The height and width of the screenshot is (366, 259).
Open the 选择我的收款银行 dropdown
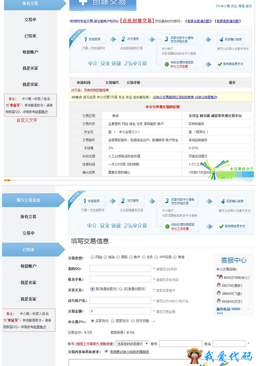pyautogui.click(x=132, y=344)
